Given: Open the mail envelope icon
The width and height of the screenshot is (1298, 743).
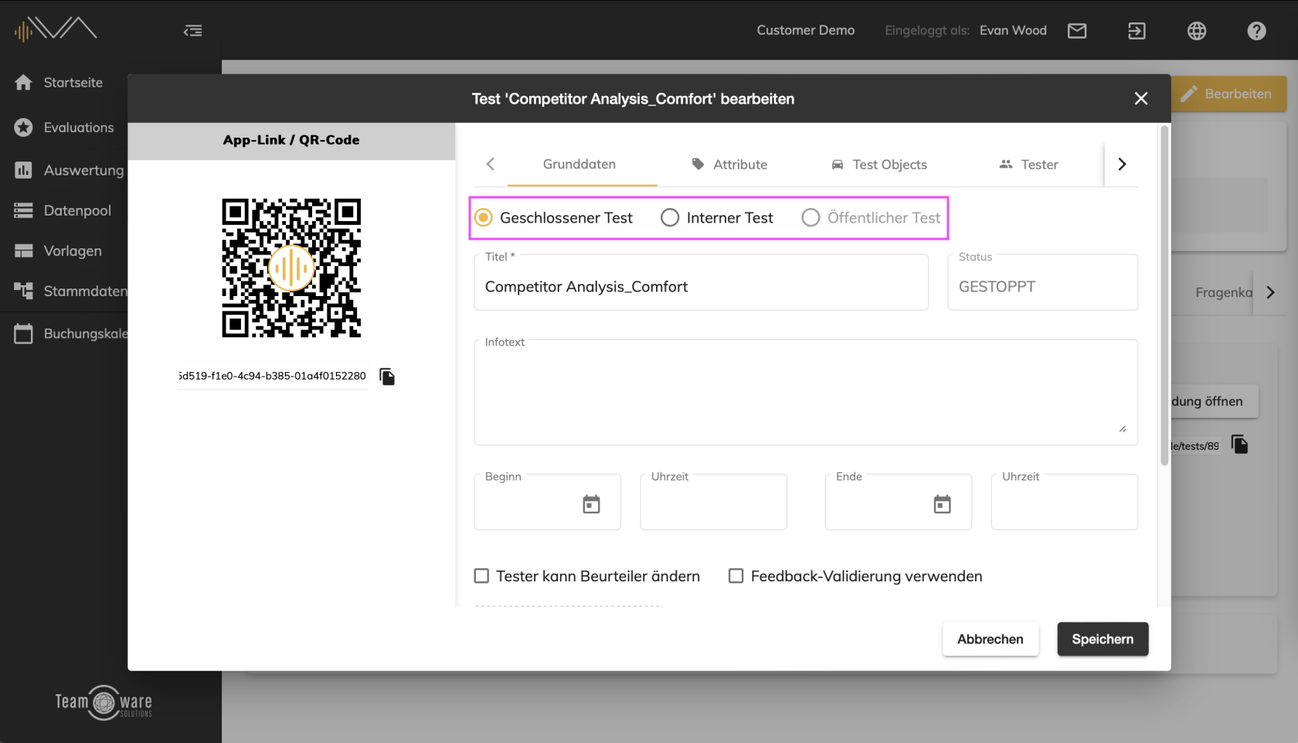Looking at the screenshot, I should pyautogui.click(x=1077, y=31).
